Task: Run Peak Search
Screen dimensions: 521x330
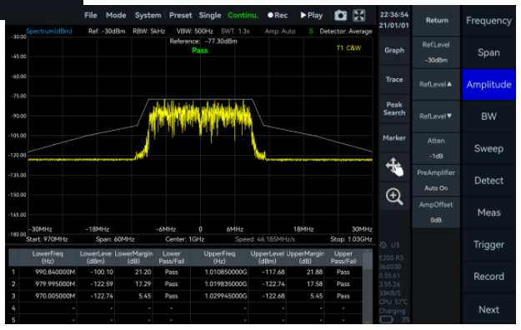Action: (x=394, y=108)
